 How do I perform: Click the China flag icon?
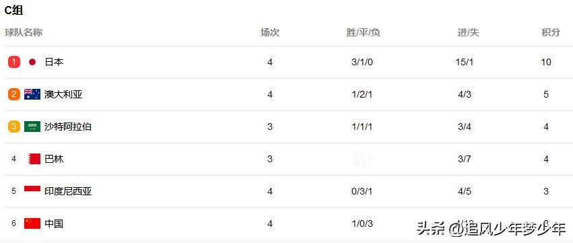click(x=32, y=223)
